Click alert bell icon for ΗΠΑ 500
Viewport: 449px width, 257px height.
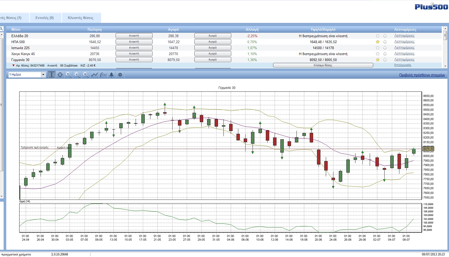[385, 42]
